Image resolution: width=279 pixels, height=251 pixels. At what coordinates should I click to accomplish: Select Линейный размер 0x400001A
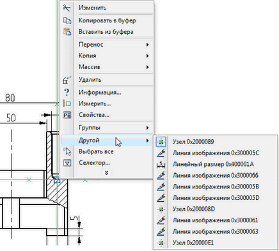[x=216, y=164]
